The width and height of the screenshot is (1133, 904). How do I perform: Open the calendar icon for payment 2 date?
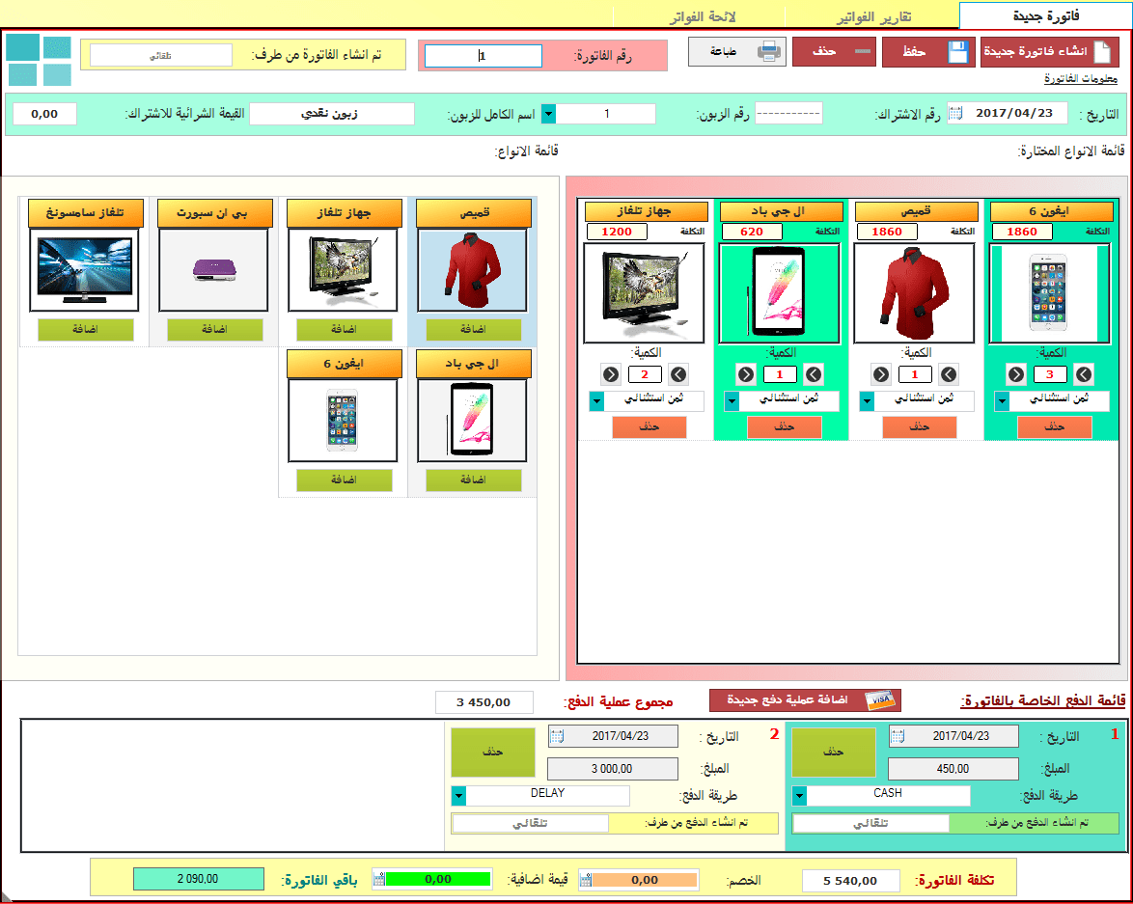tap(557, 736)
